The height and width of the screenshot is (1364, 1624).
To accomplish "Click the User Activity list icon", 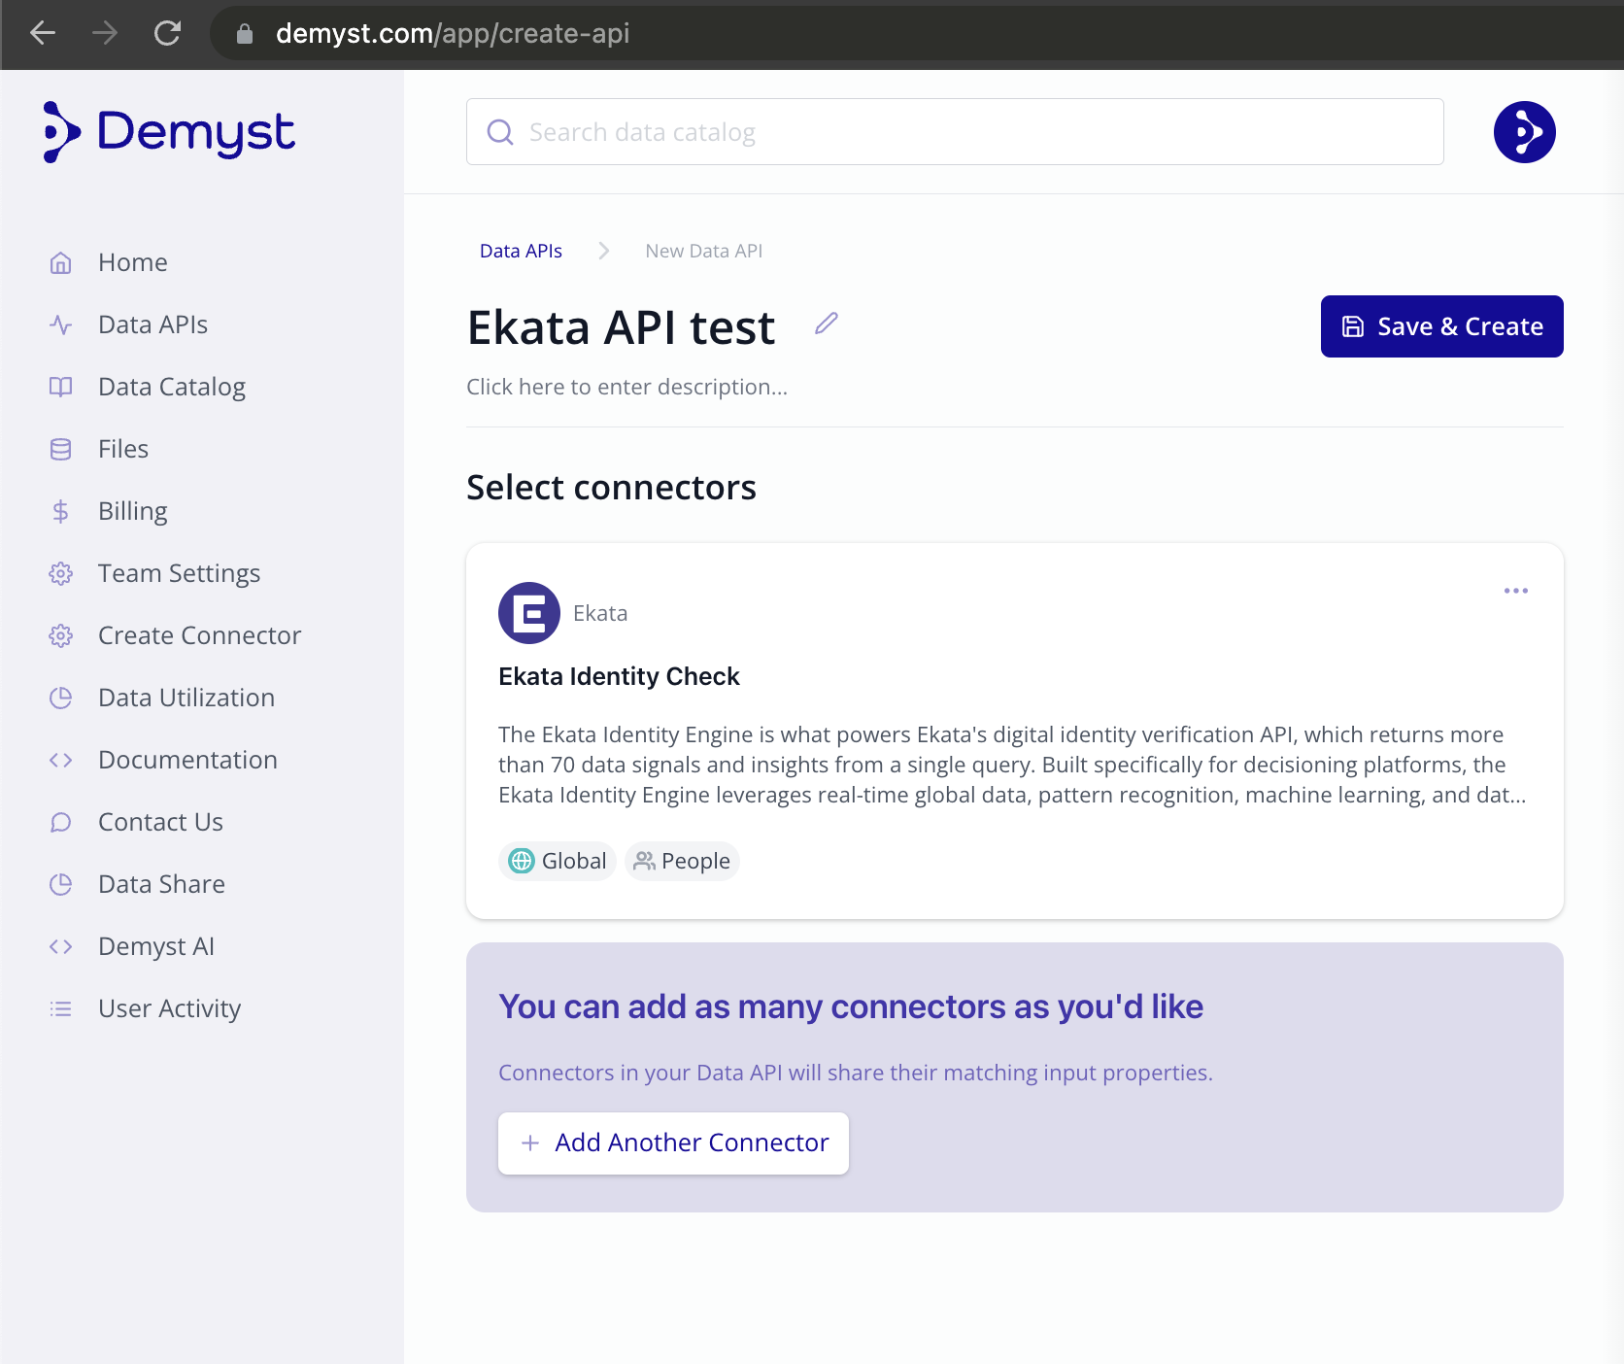I will point(61,1008).
